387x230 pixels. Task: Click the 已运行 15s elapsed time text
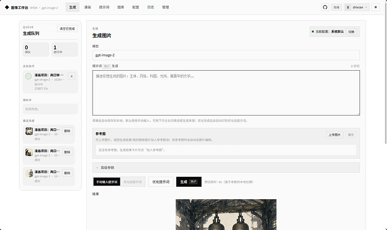coord(41,88)
